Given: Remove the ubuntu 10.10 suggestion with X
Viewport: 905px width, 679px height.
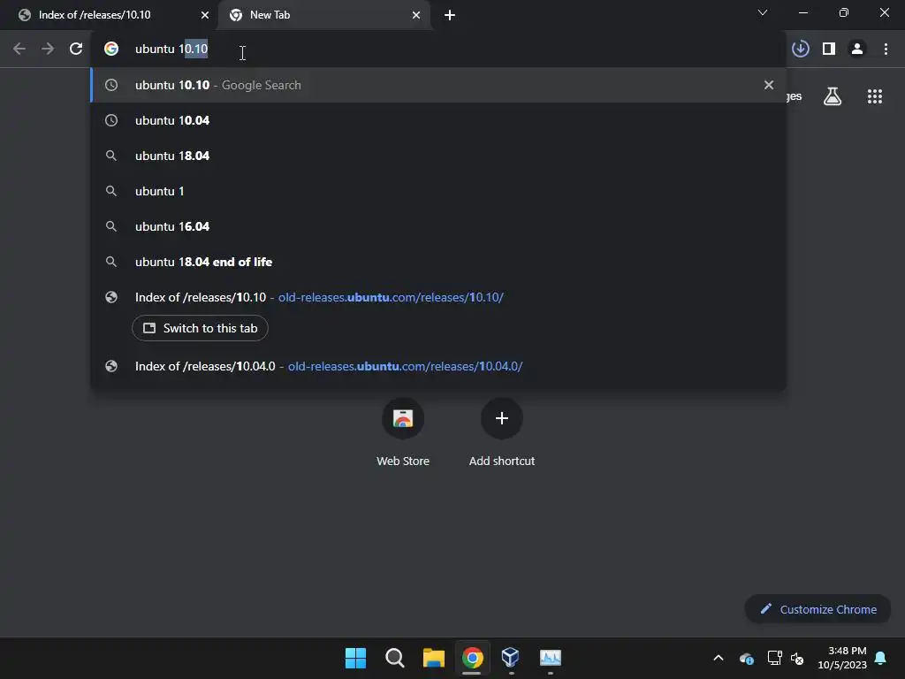Looking at the screenshot, I should 768,85.
